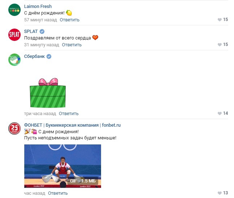This screenshot has width=234, height=198.
Task: Open the Laimon Fresh profile name
Action: 38,7
